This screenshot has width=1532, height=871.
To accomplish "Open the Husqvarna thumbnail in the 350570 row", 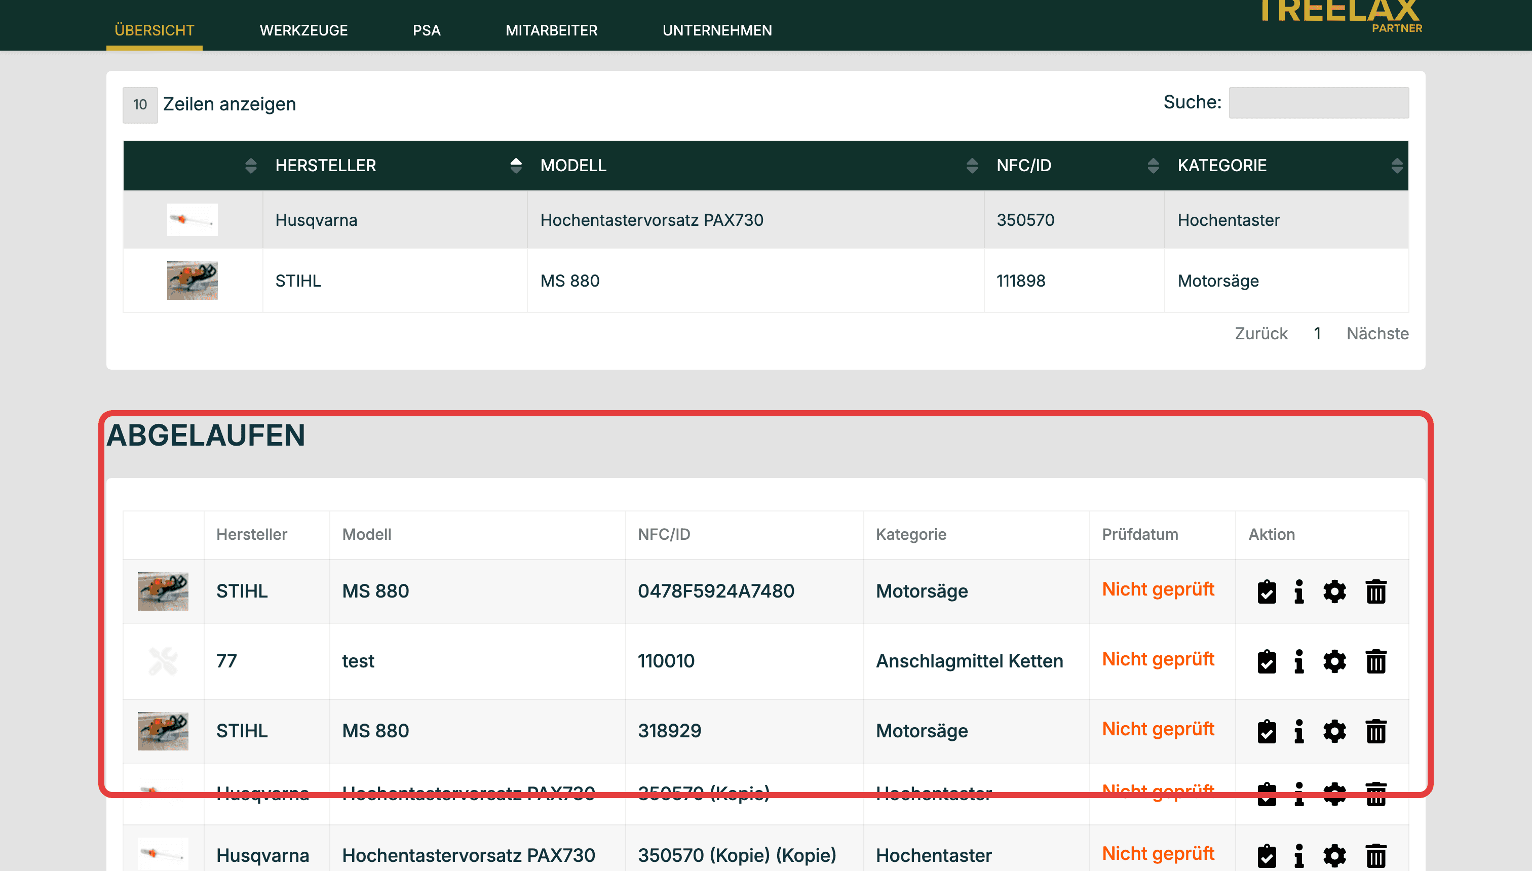I will tap(192, 220).
